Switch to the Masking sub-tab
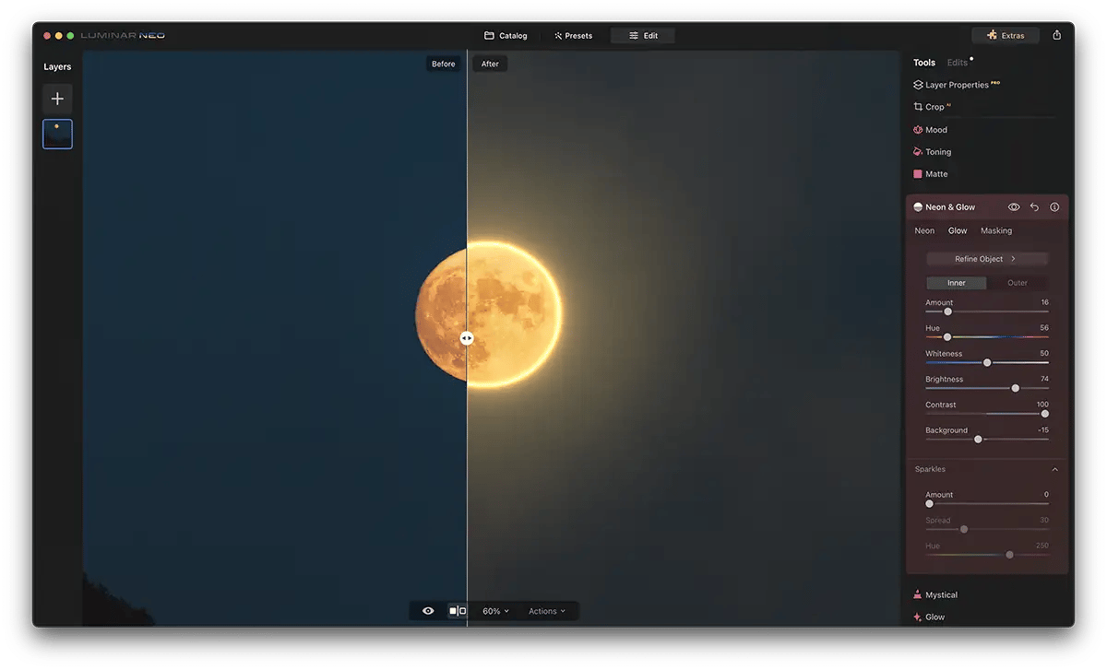The height and width of the screenshot is (670, 1107). [x=996, y=231]
